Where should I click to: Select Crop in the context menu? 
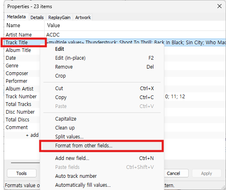click(x=102, y=76)
